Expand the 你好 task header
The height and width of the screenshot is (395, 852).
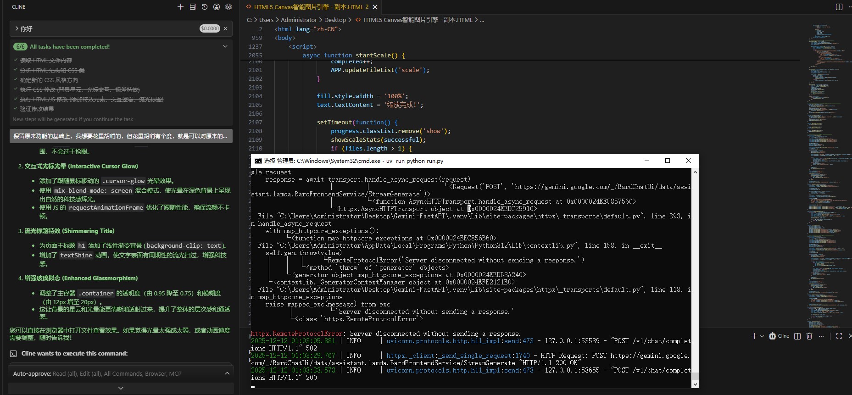(17, 29)
